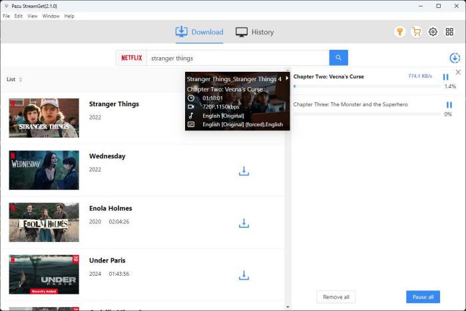The height and width of the screenshot is (311, 466).
Task: Open the Window menu
Action: [x=51, y=16]
